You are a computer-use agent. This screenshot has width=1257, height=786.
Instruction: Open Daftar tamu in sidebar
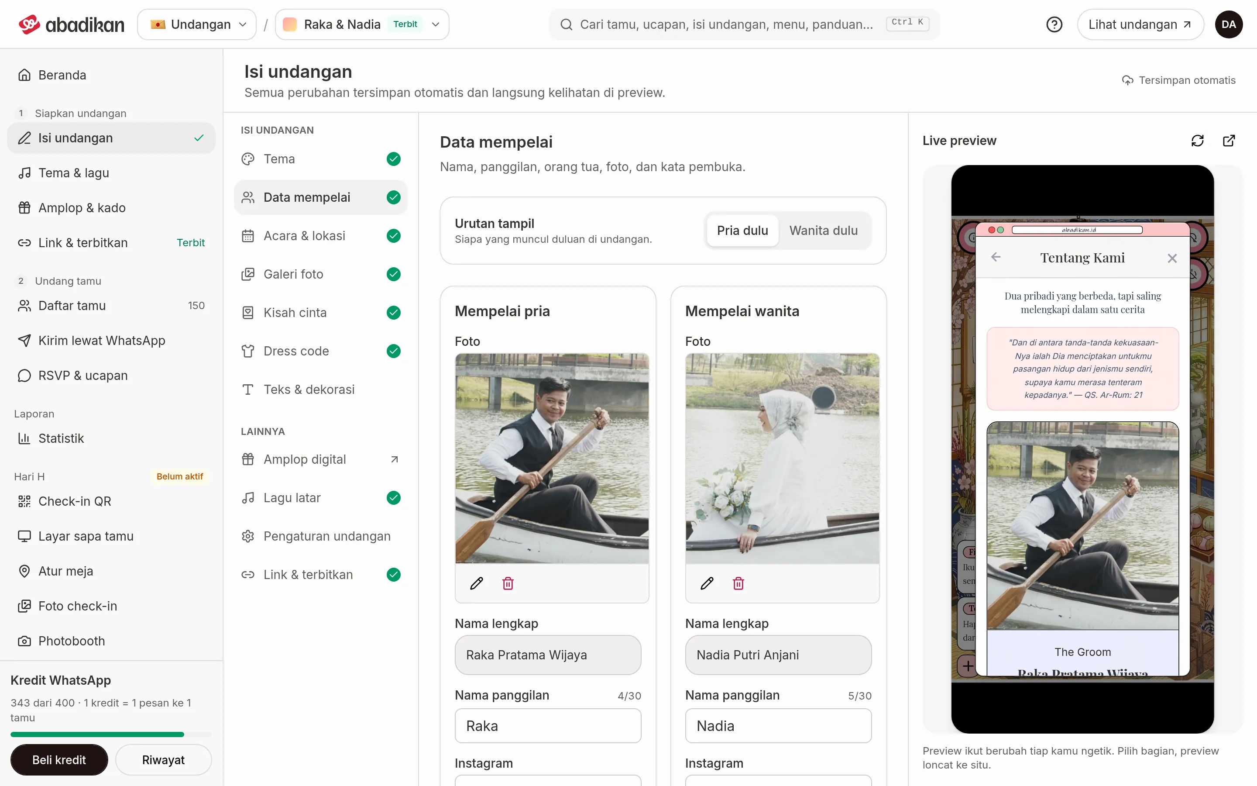(111, 306)
